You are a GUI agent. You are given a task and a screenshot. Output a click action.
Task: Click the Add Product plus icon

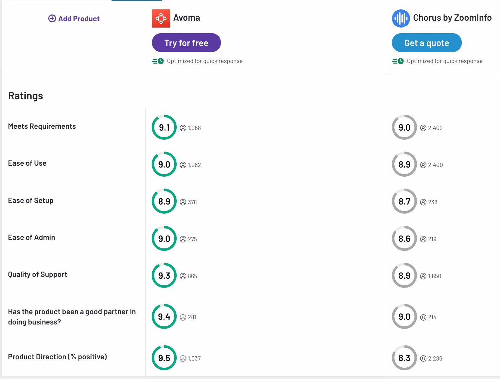52,18
